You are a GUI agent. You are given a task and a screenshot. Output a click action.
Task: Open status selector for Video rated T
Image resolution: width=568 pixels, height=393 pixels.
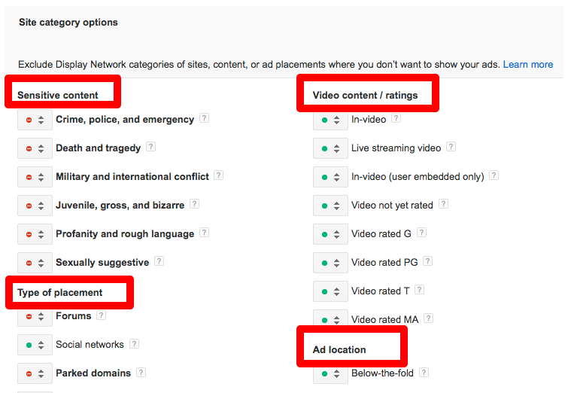pos(330,291)
